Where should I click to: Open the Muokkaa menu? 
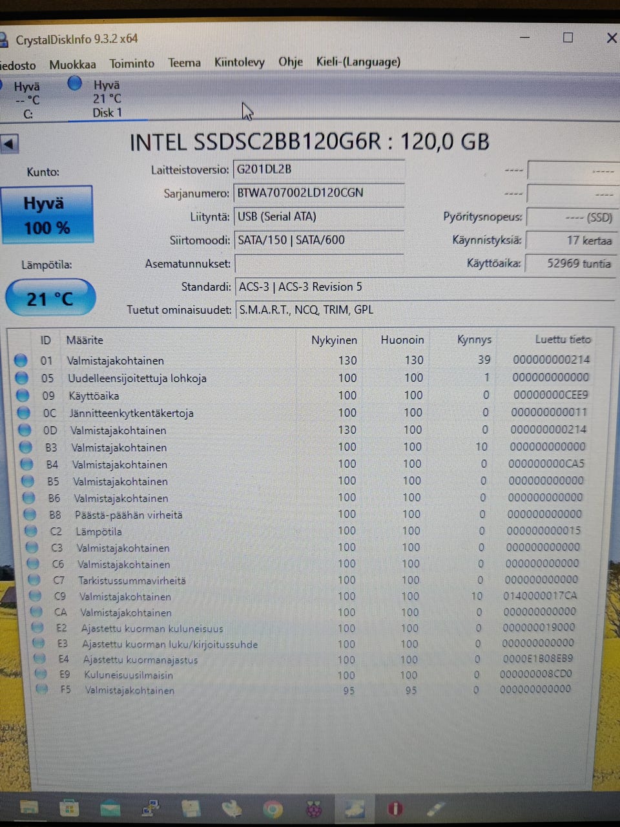click(72, 64)
